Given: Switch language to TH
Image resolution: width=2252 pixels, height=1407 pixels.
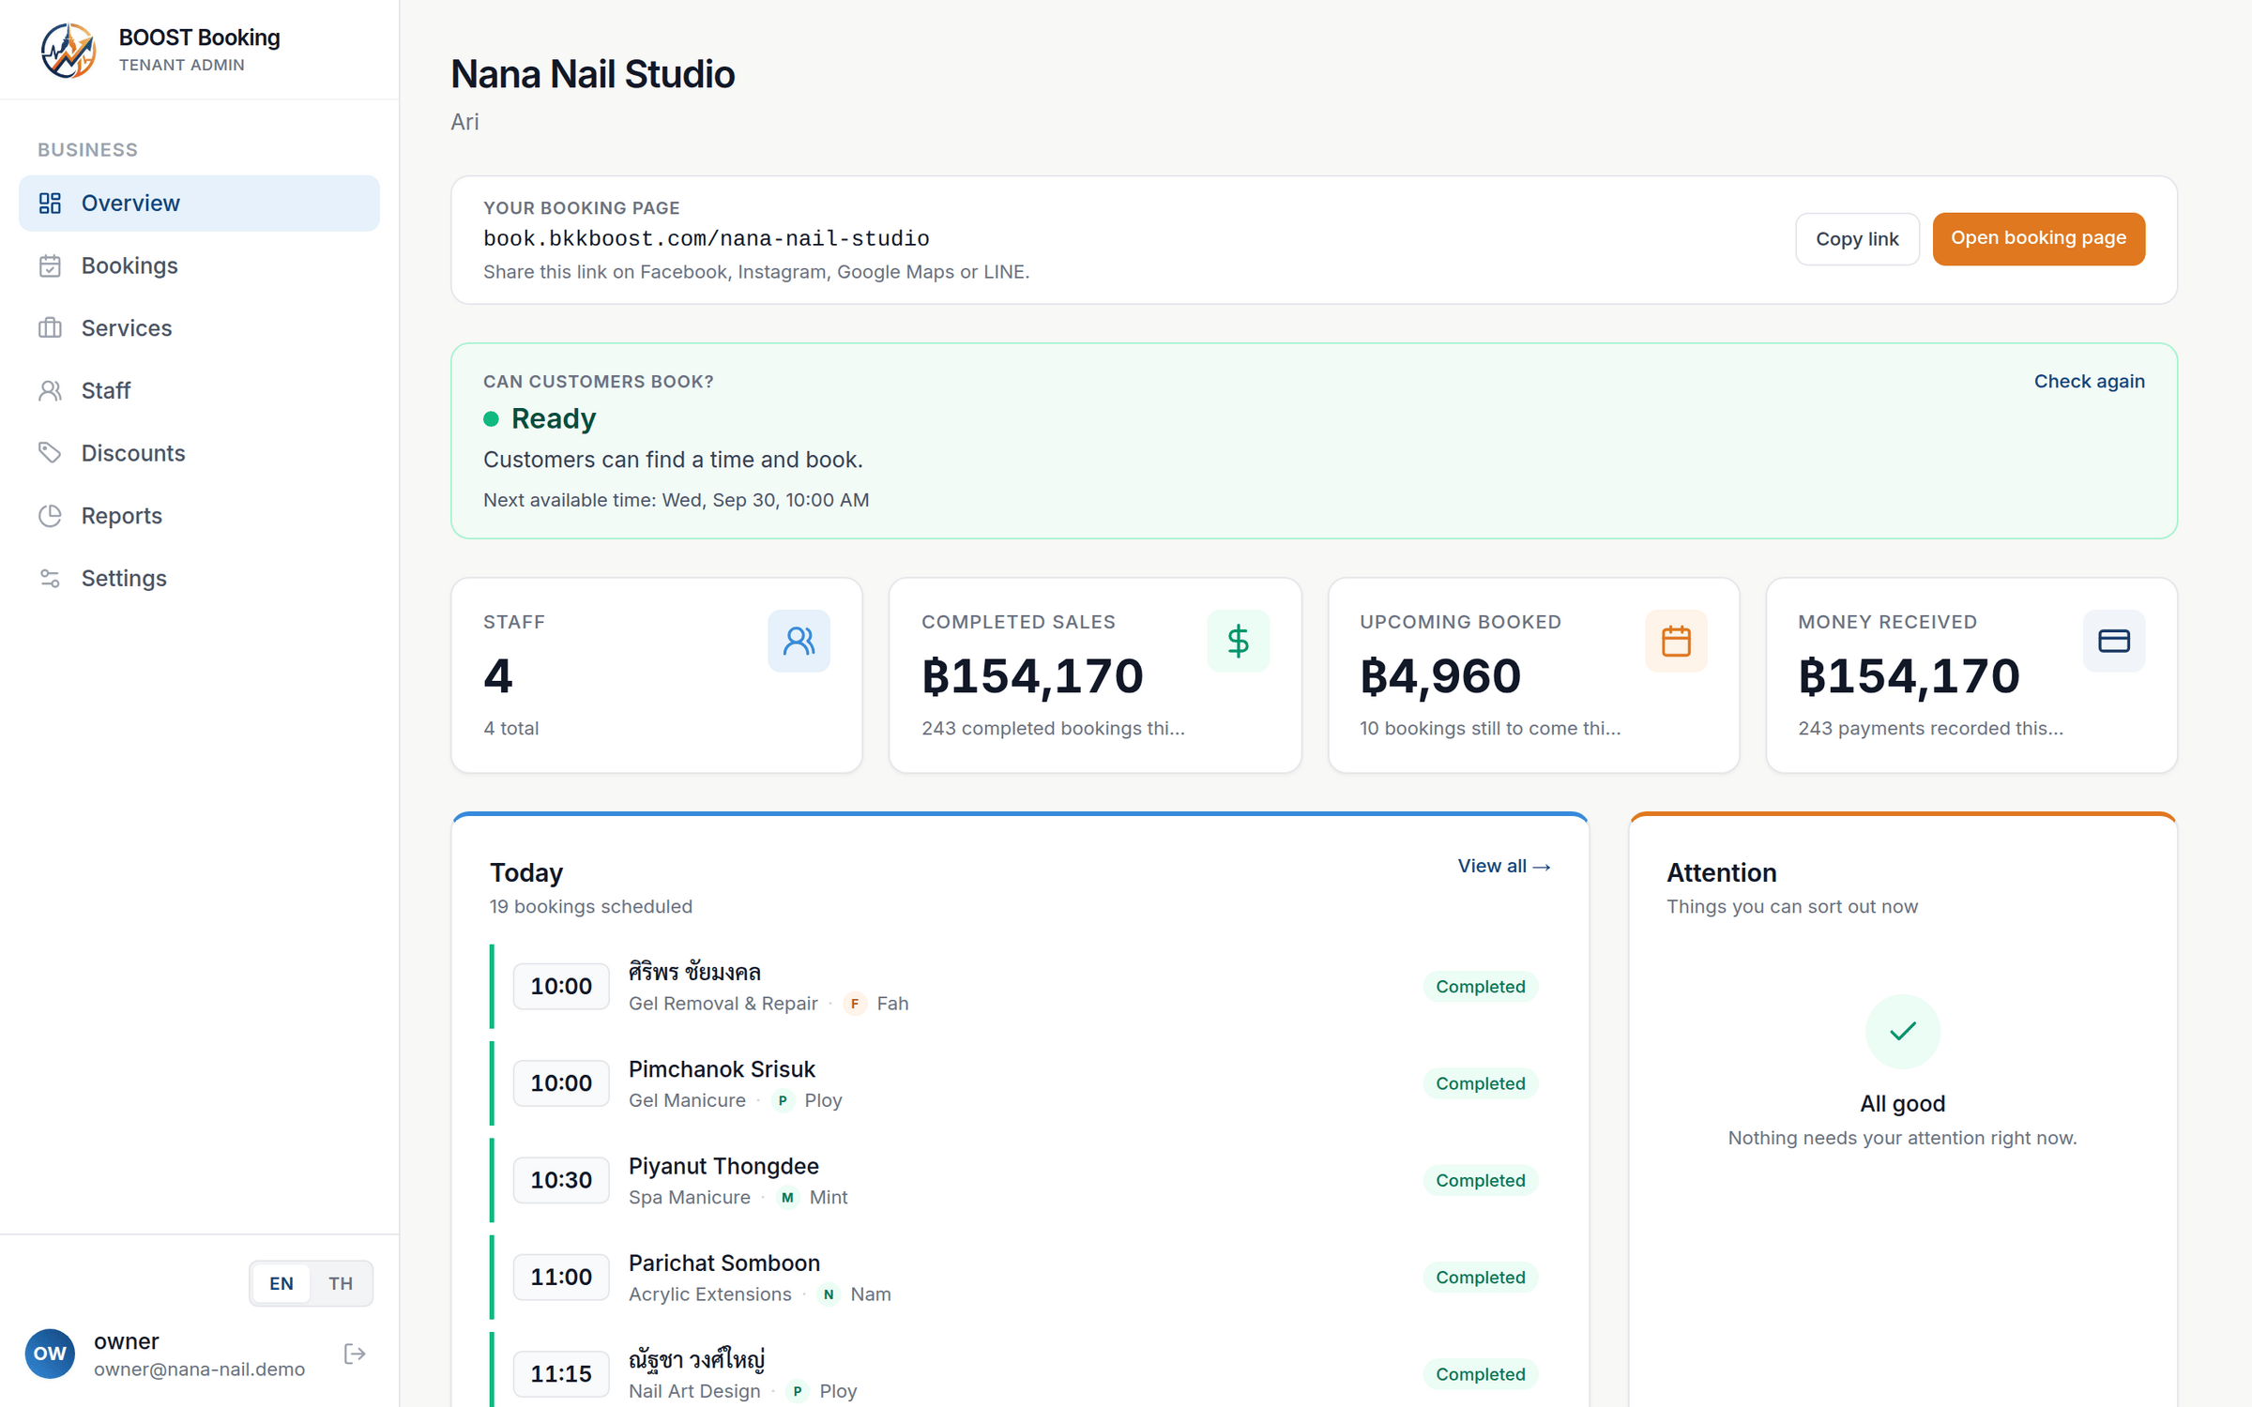Looking at the screenshot, I should [x=341, y=1283].
